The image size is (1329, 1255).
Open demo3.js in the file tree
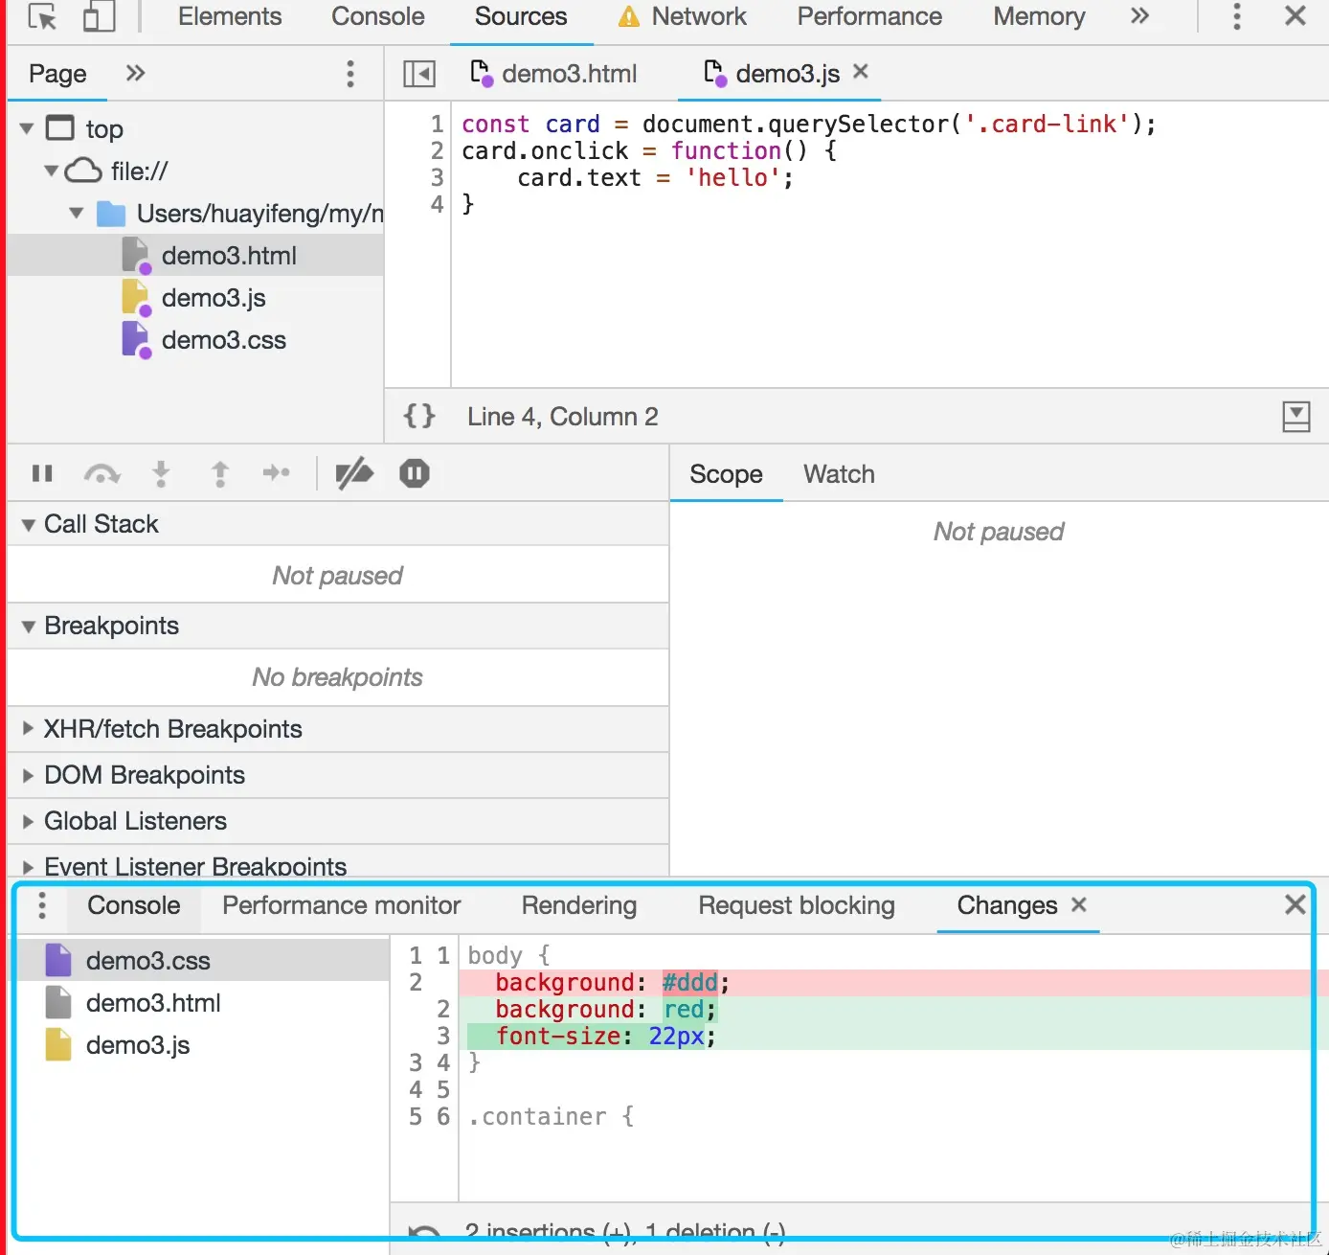(195, 298)
